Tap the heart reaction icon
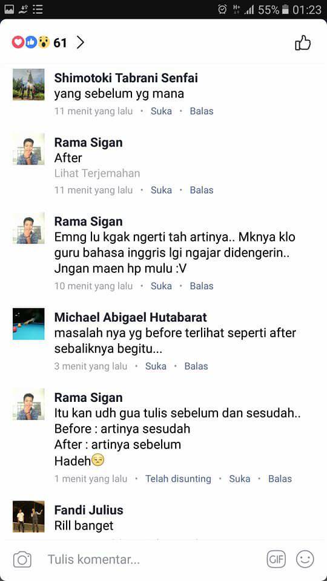 point(18,42)
